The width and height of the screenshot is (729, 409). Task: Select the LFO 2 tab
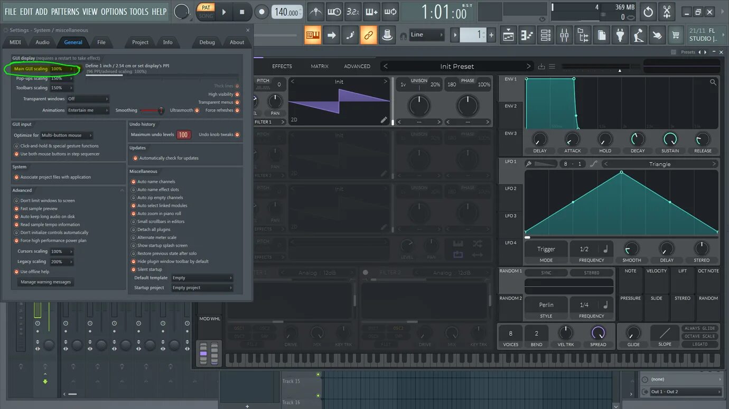coord(510,189)
